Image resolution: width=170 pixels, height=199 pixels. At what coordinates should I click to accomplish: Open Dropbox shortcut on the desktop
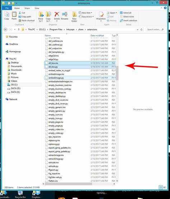point(36,194)
